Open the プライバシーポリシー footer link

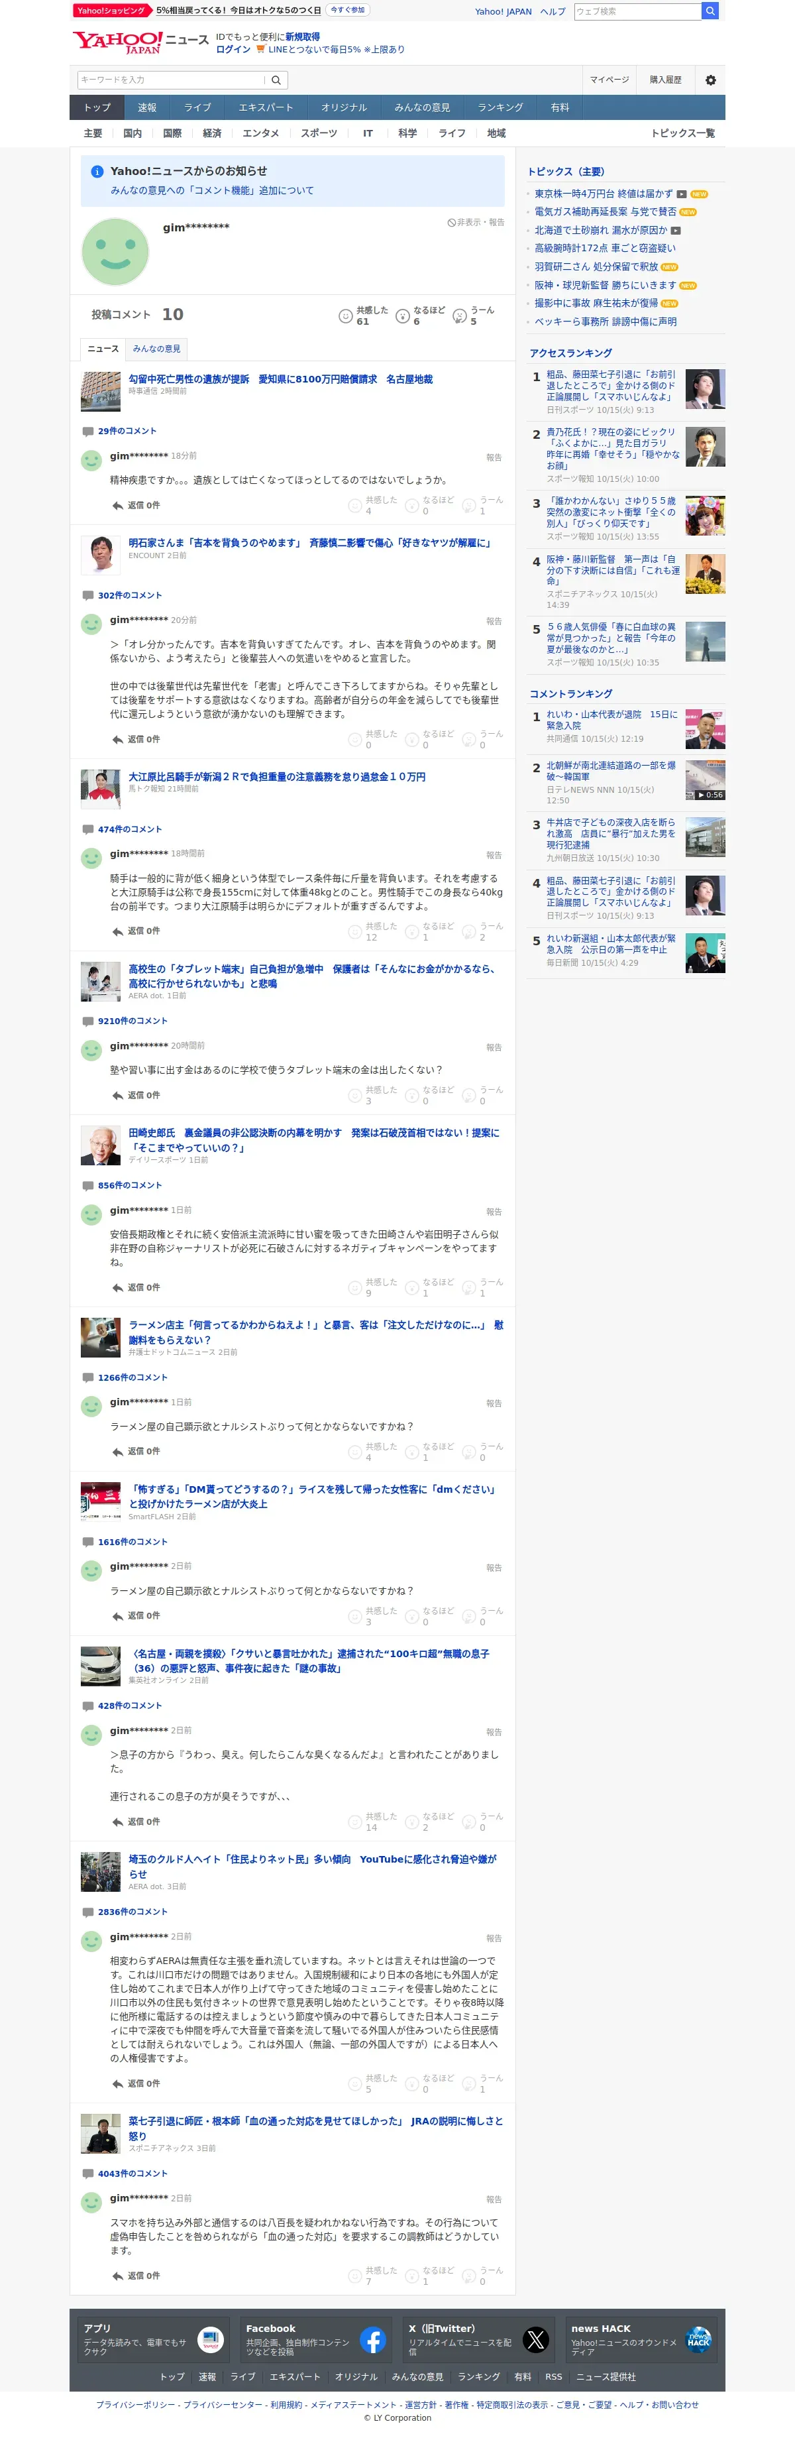point(135,2405)
